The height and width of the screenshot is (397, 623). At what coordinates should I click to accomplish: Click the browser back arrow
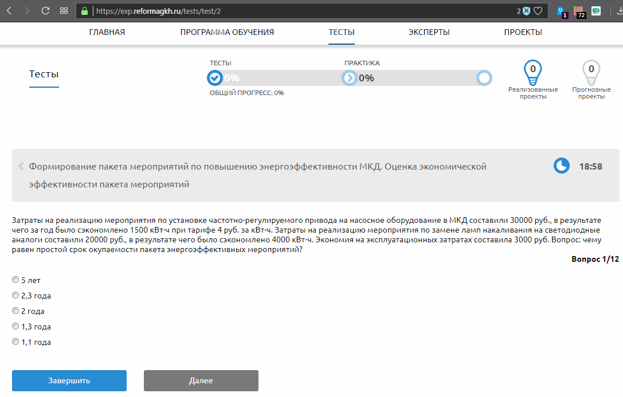[9, 11]
